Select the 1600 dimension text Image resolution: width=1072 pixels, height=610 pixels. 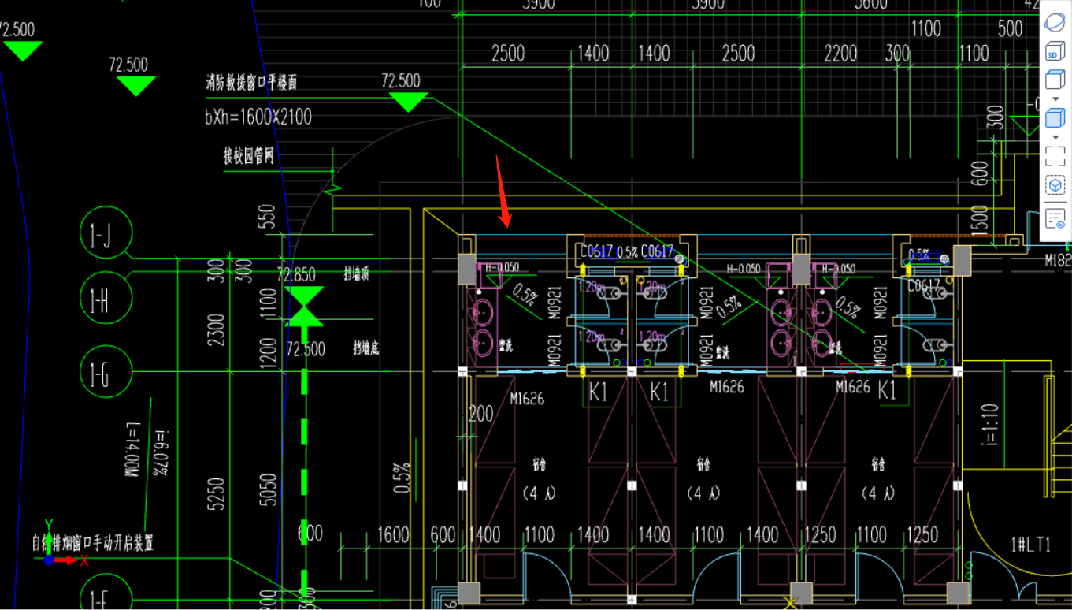[393, 535]
